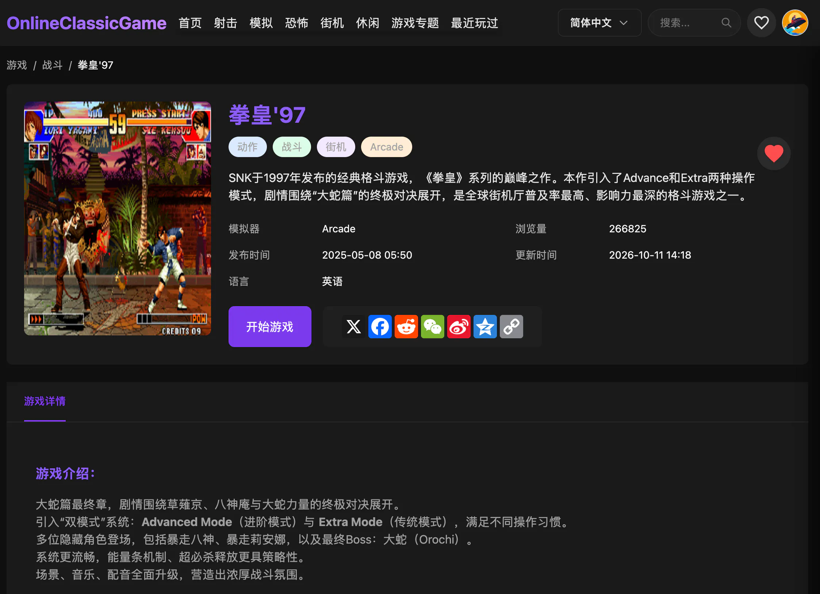820x594 pixels.
Task: Click the 拳皇'97 game title heading
Action: tap(267, 115)
